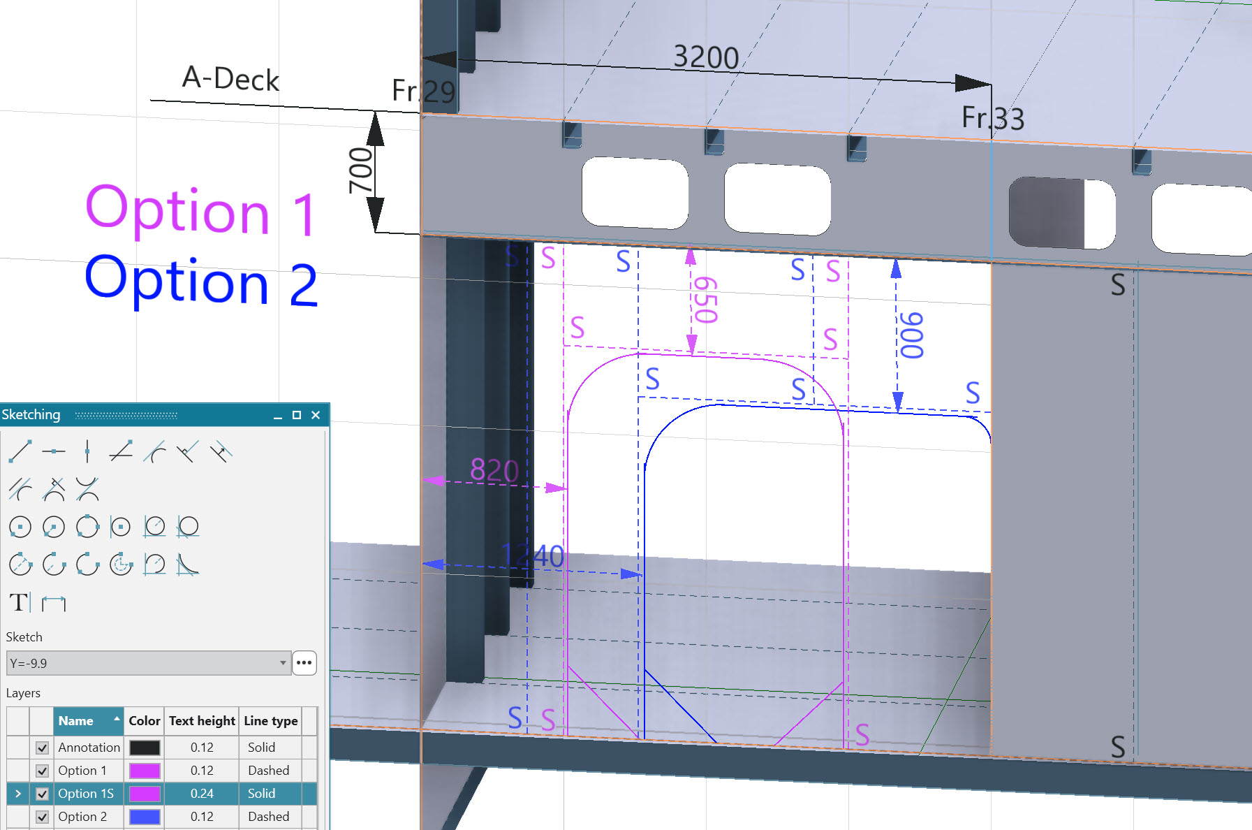Pick the vertical line tool
Viewport: 1252px width, 830px height.
87,451
